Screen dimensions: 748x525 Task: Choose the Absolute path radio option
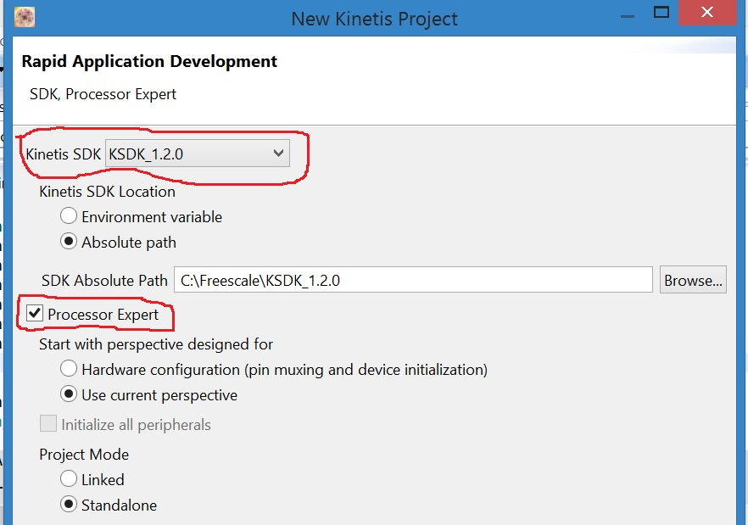coord(69,242)
